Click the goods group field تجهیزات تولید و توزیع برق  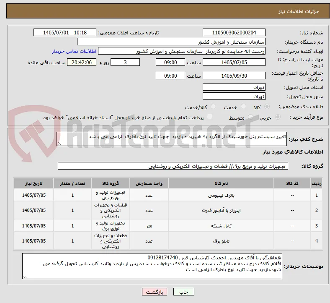(173, 166)
